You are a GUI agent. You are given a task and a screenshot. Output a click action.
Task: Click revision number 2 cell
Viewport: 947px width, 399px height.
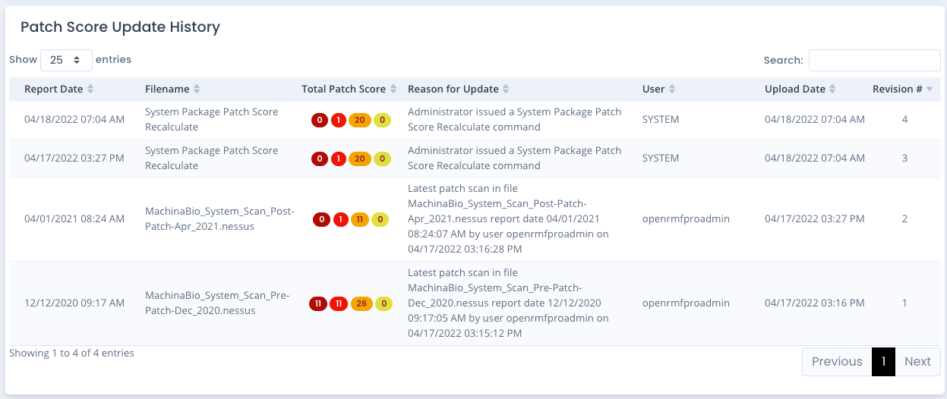click(904, 219)
